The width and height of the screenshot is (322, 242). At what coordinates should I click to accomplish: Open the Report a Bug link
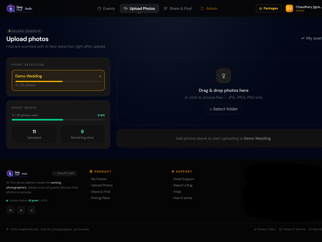click(x=183, y=185)
